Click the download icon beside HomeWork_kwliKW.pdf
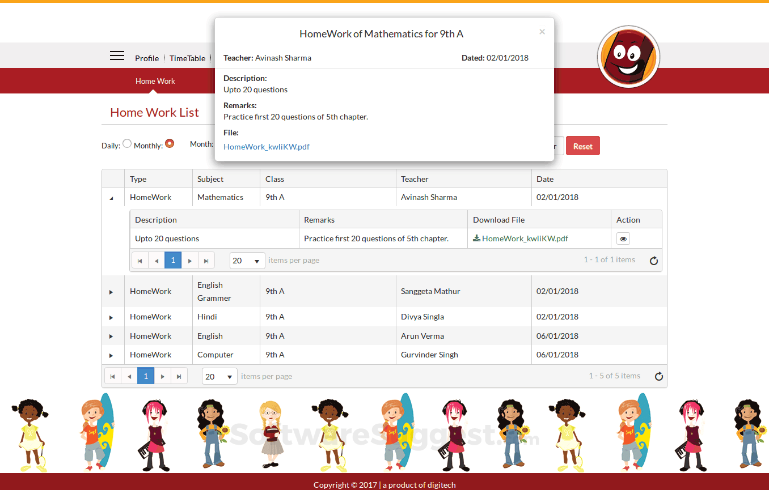Viewport: 769px width, 490px height. click(476, 238)
